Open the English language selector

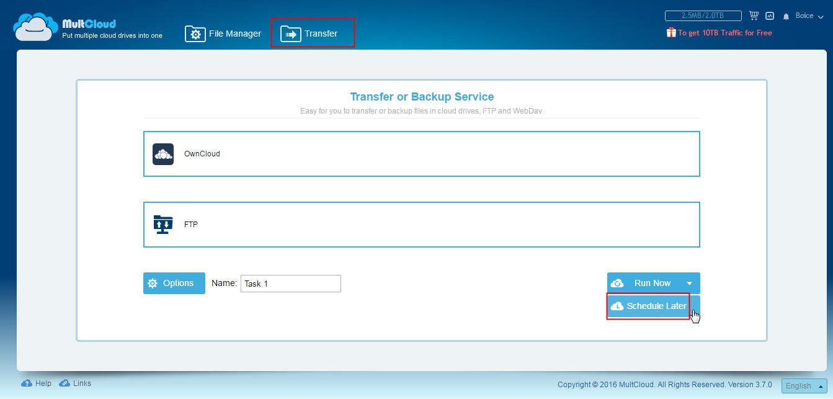pos(804,385)
